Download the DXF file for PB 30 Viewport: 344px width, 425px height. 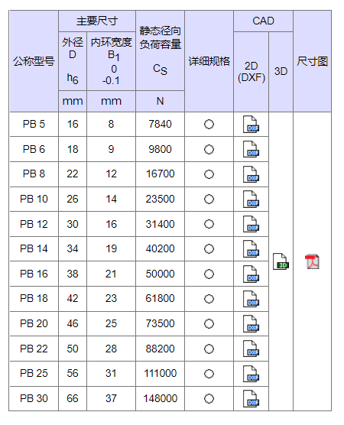click(251, 399)
